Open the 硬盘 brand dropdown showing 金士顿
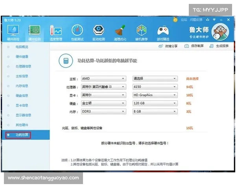Viewport: 236px width, 188px height. click(103, 103)
